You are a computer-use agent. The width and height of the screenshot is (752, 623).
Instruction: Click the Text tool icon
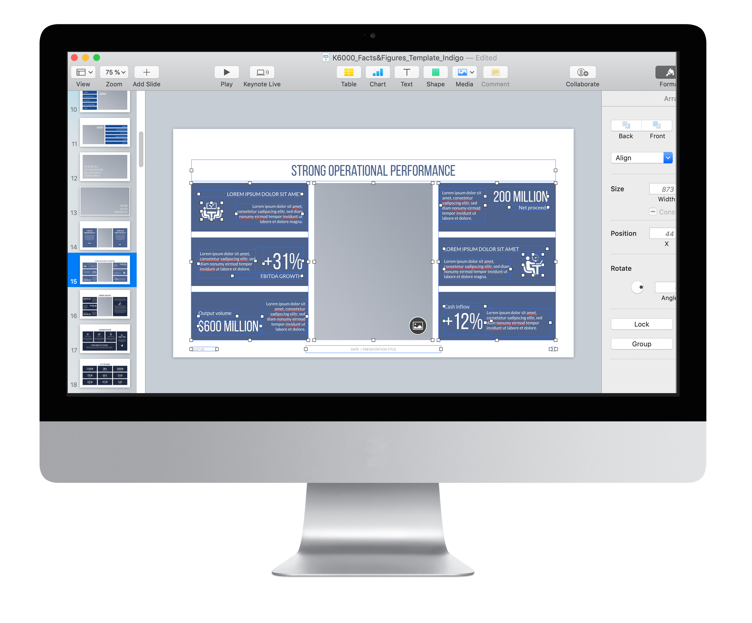(406, 74)
